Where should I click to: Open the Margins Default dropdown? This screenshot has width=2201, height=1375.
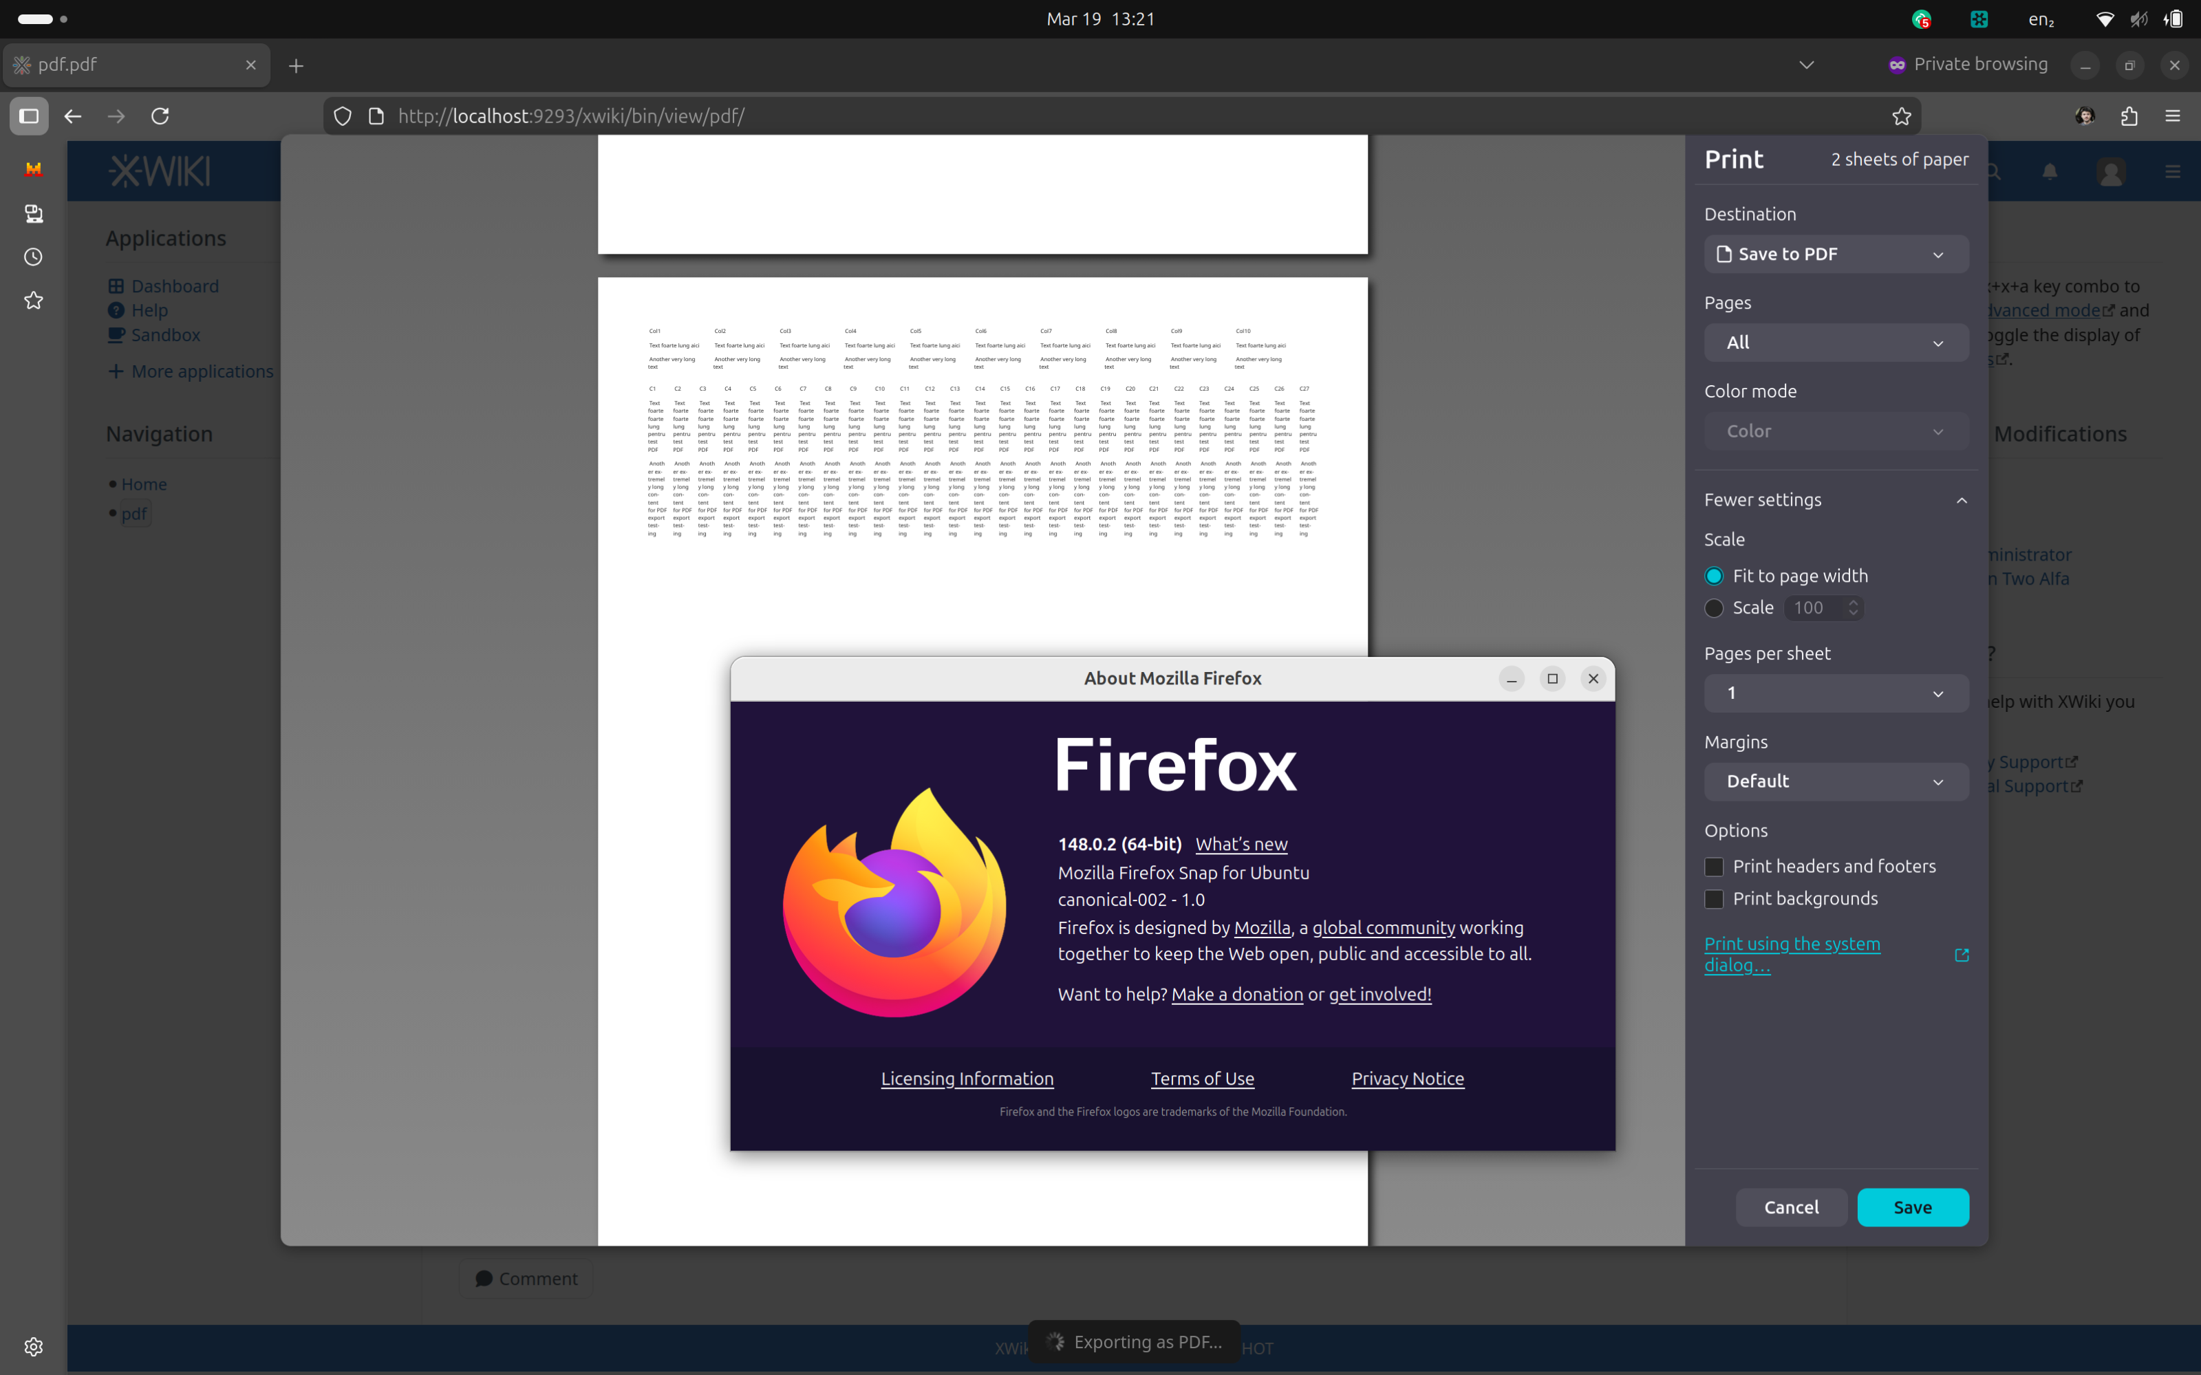coord(1836,781)
